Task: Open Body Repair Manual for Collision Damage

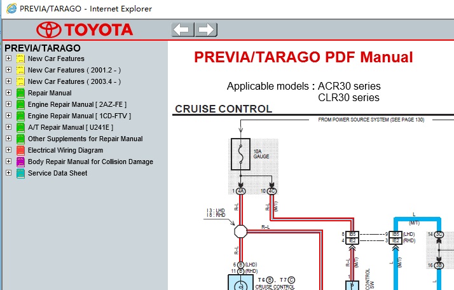Action: tap(90, 162)
